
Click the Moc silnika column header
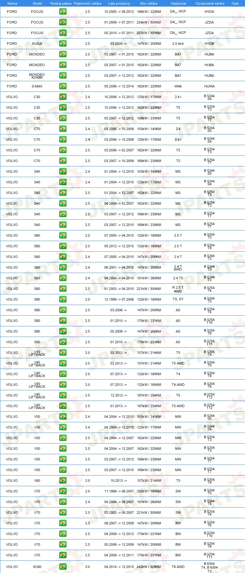(149, 3)
